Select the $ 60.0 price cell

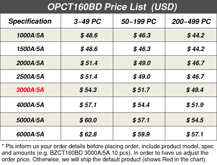click(88, 120)
